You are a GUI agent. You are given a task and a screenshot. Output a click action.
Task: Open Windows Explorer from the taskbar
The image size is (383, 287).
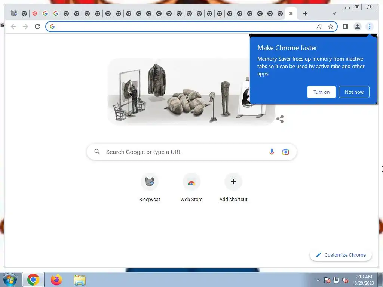pos(80,280)
